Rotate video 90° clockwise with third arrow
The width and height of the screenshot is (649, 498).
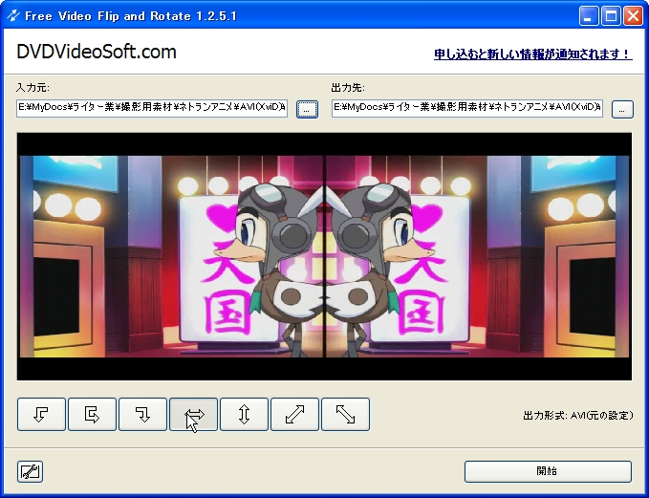tap(142, 415)
